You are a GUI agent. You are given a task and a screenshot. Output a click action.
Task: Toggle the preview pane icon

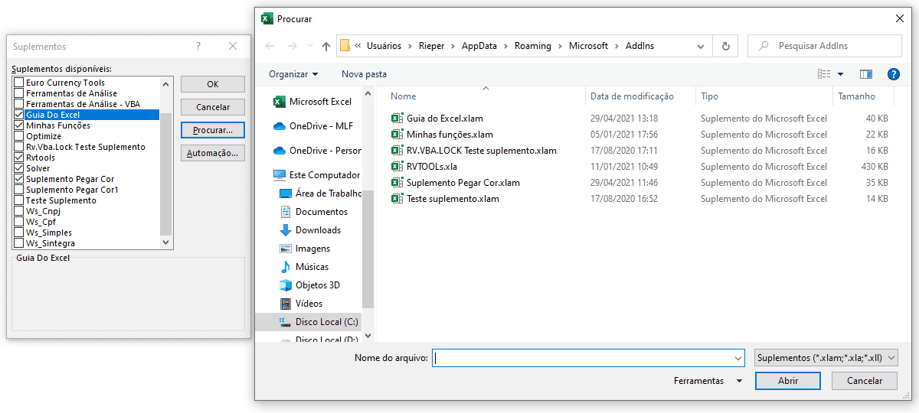(866, 74)
